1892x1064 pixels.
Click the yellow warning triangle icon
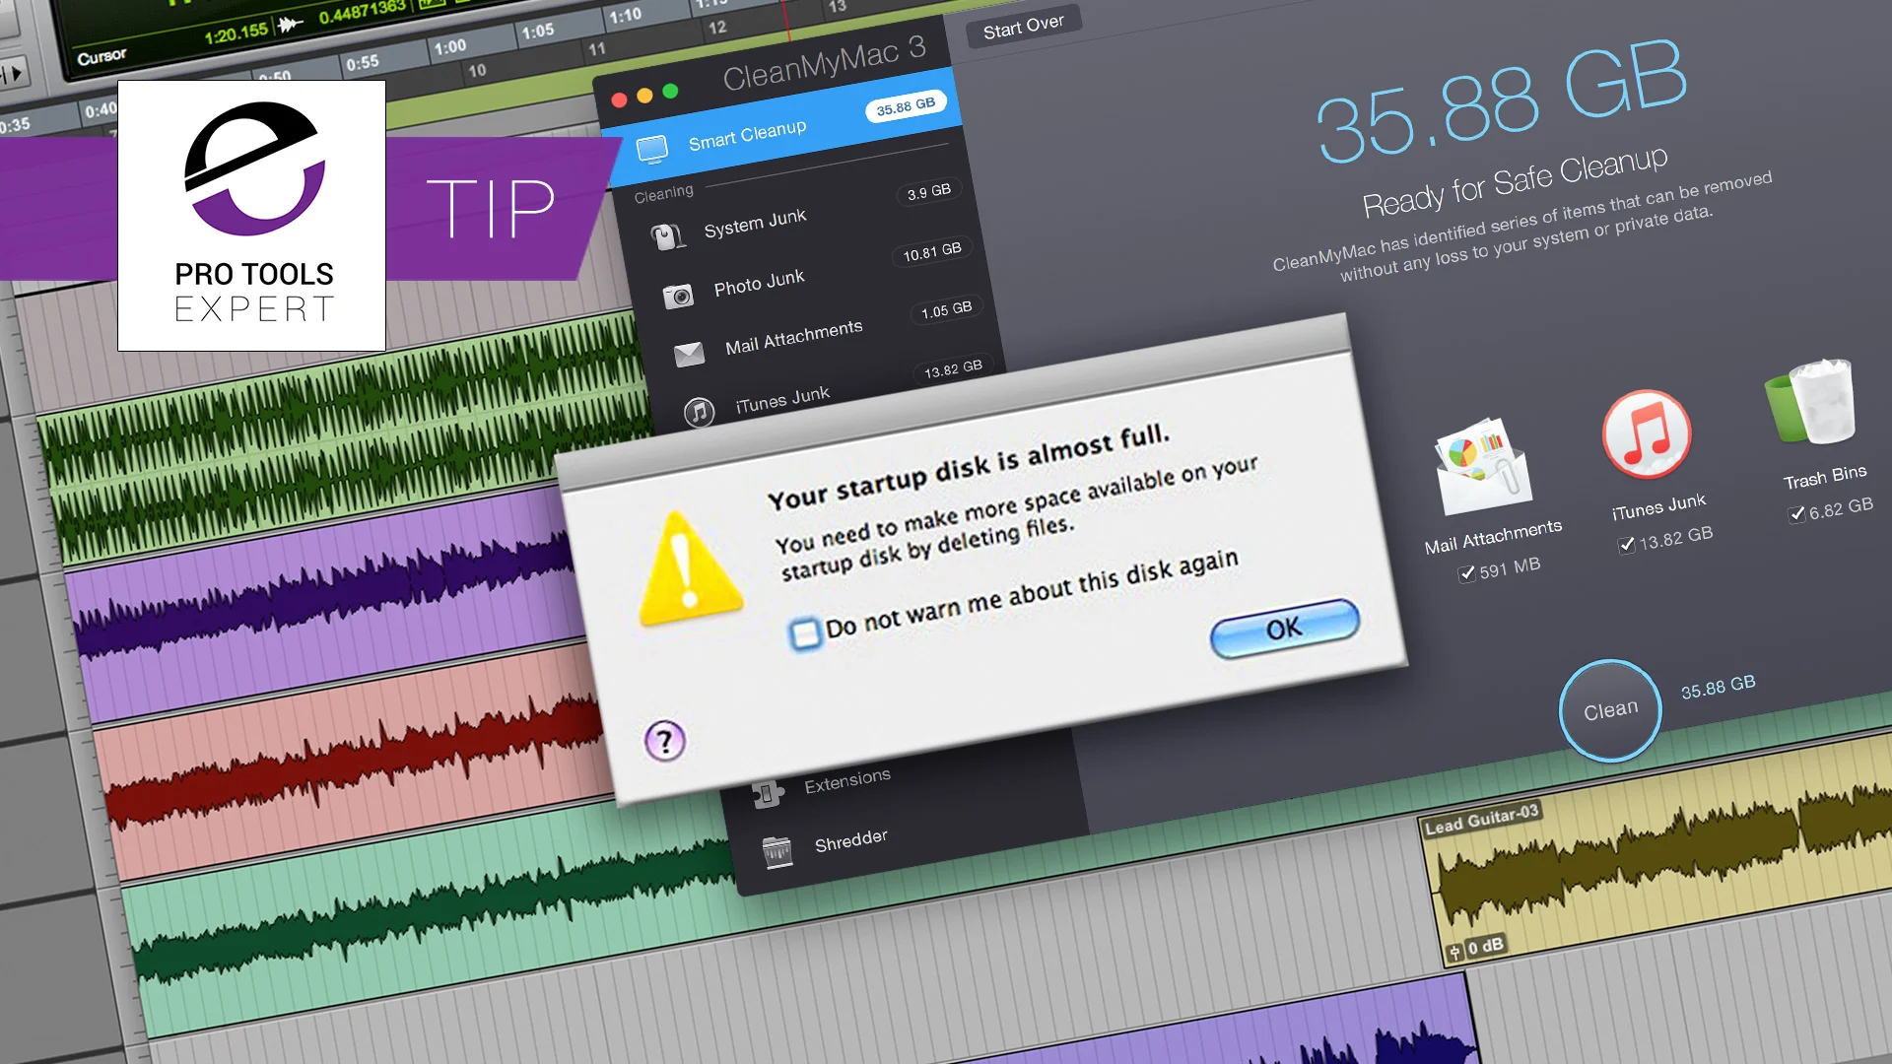tap(689, 571)
